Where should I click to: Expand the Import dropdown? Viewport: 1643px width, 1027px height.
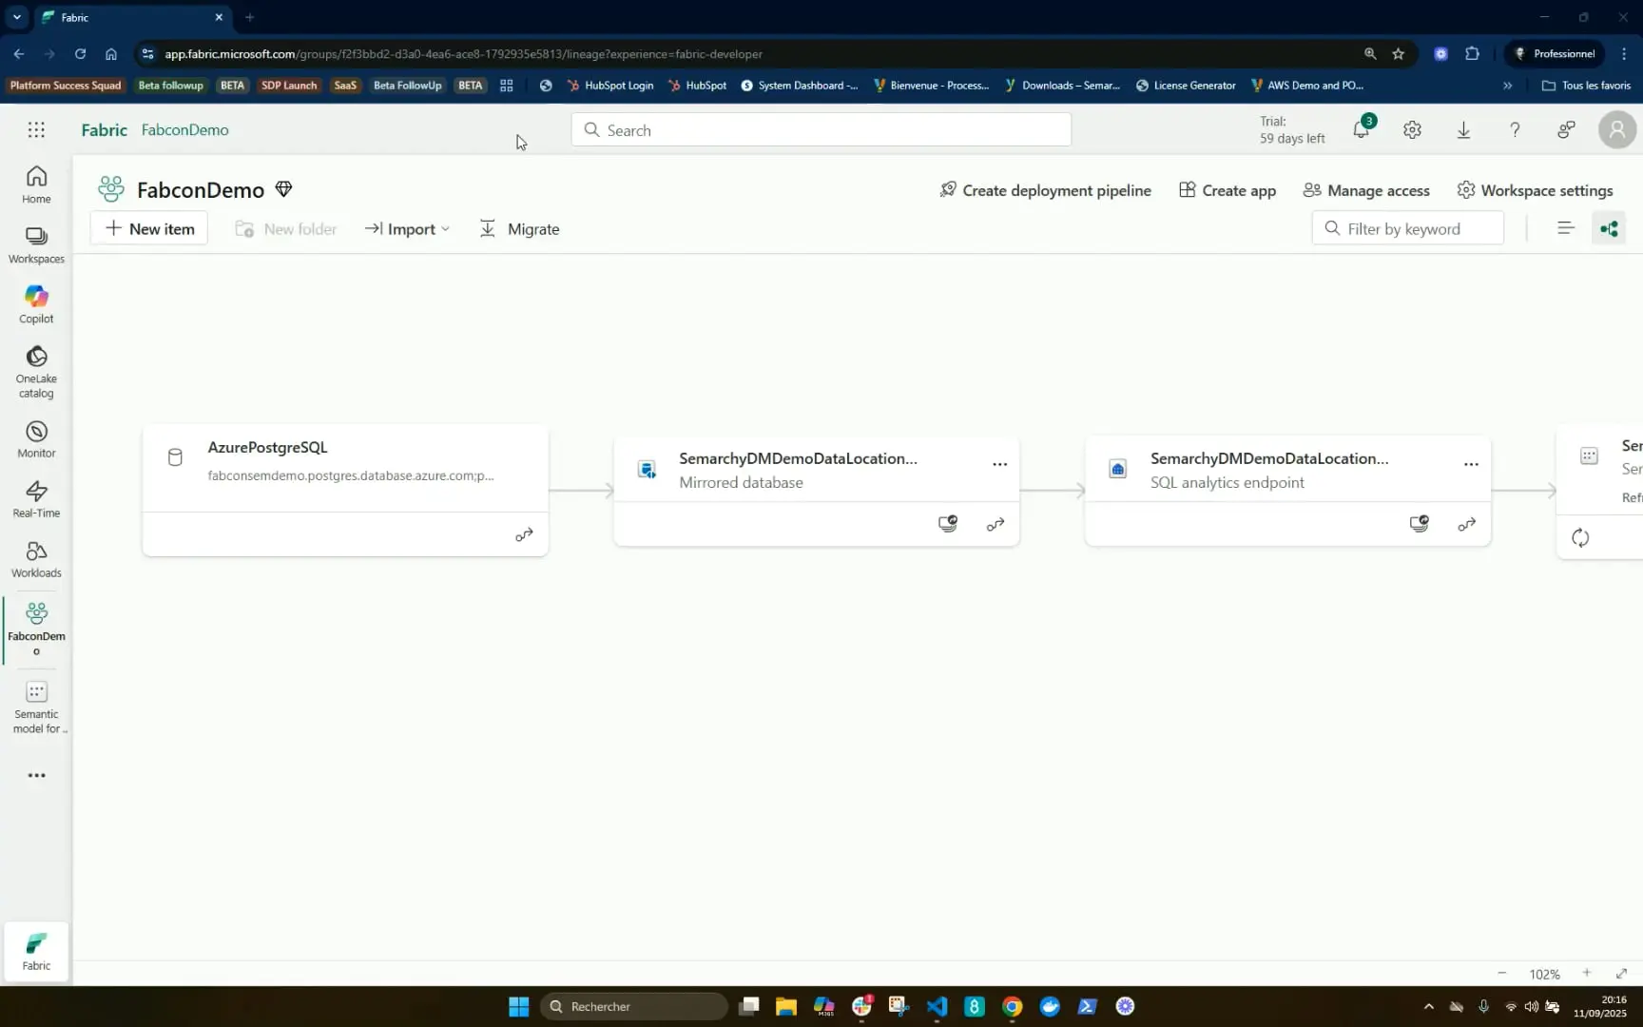(x=408, y=229)
